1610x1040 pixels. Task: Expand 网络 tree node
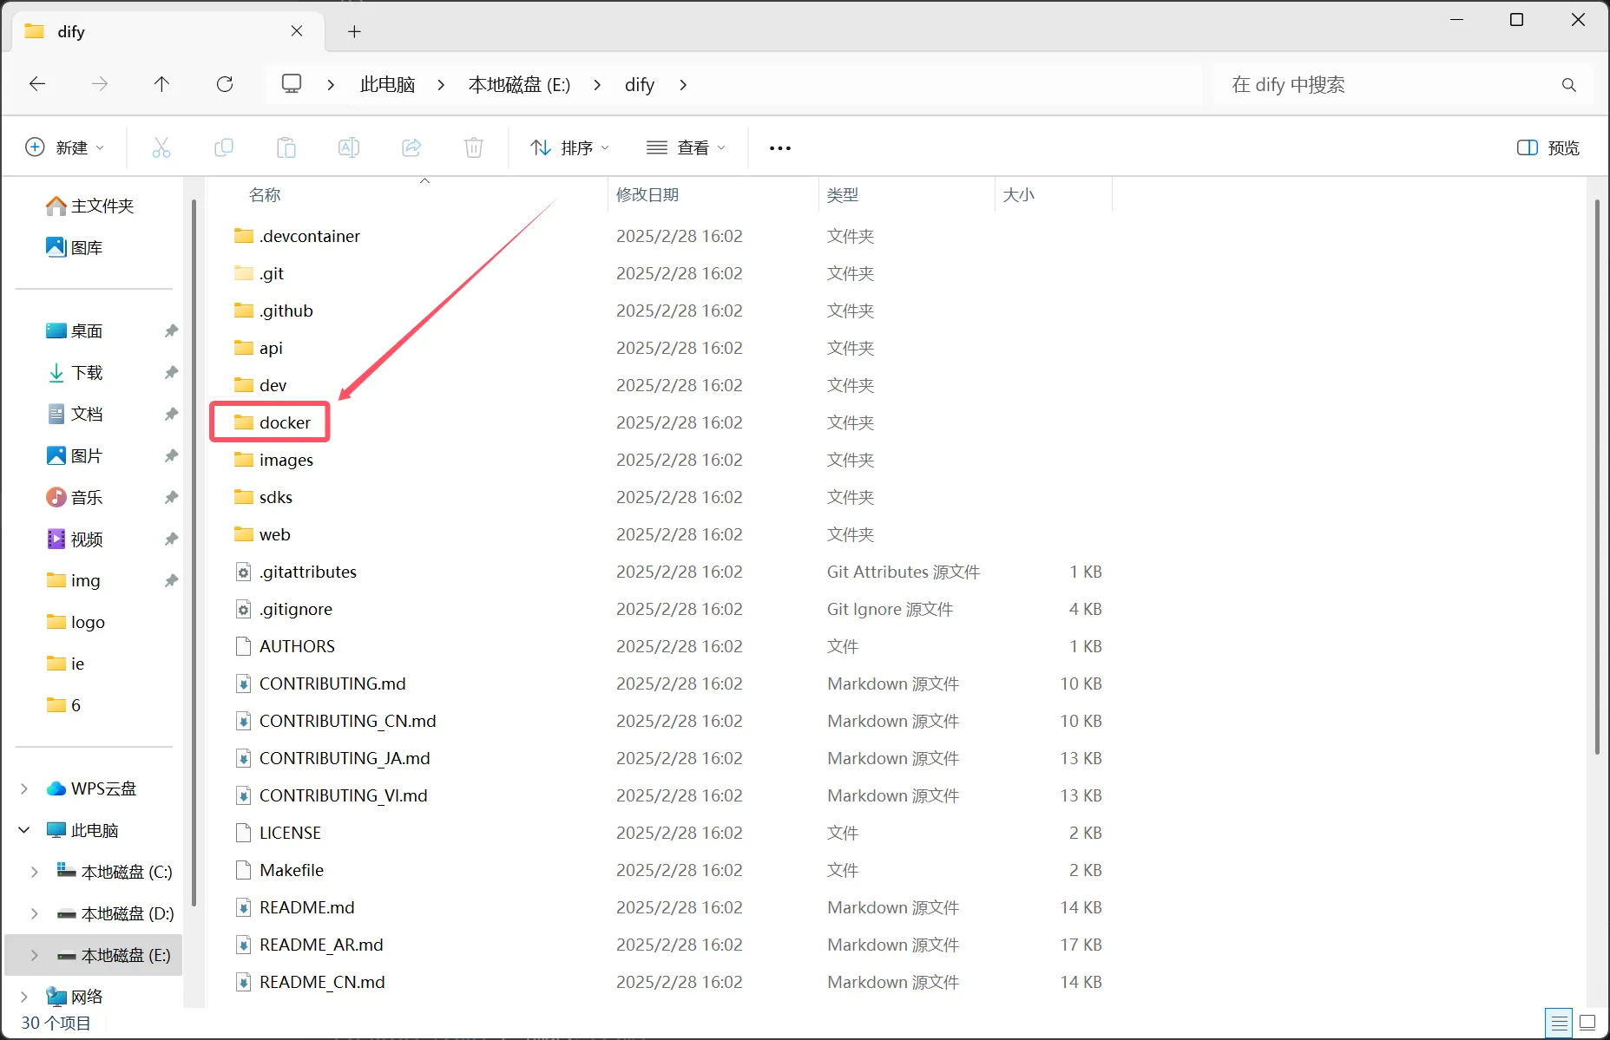pyautogui.click(x=24, y=997)
